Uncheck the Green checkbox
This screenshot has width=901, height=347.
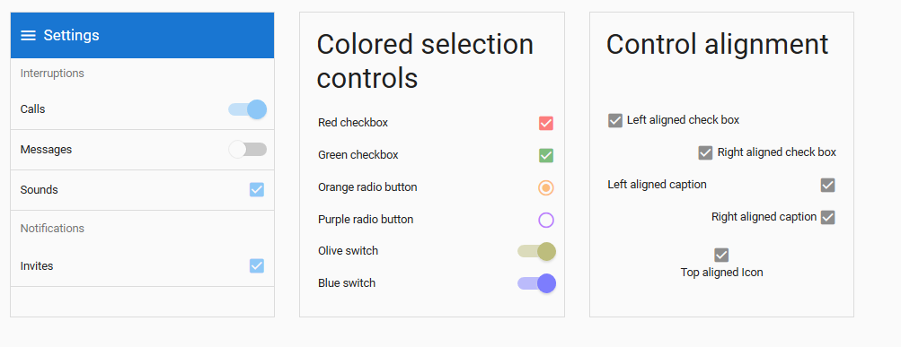[x=546, y=155]
